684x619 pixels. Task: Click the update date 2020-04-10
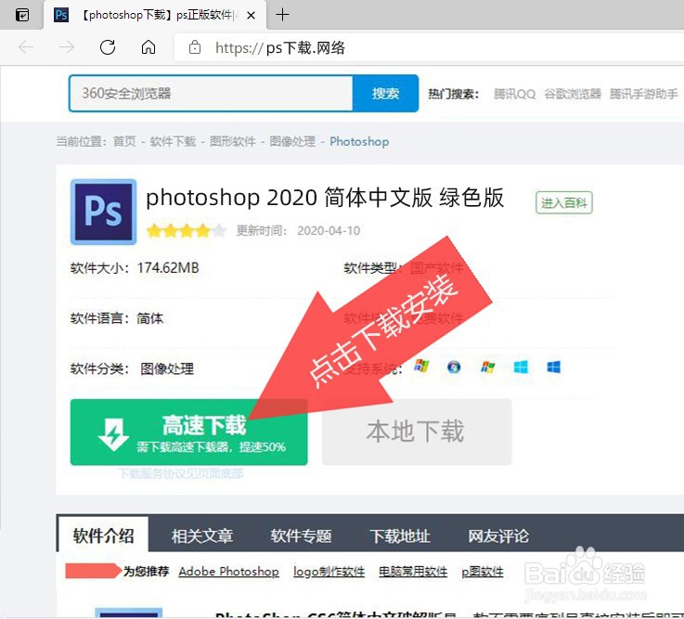click(x=329, y=230)
